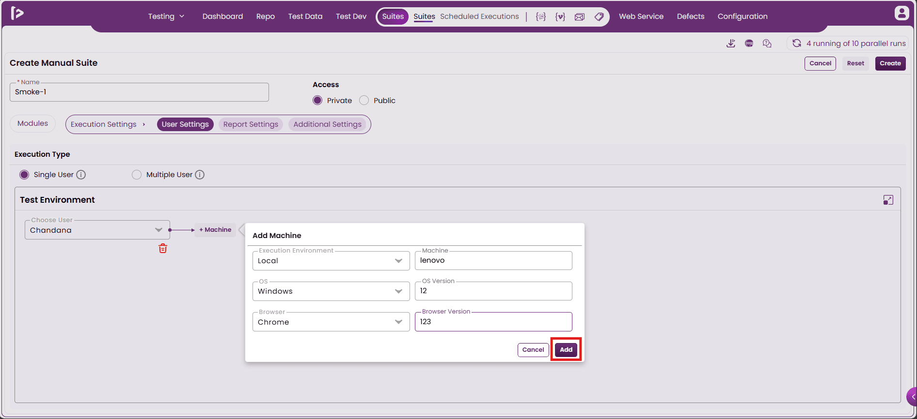
Task: Click the Browser Version field
Action: pos(493,322)
